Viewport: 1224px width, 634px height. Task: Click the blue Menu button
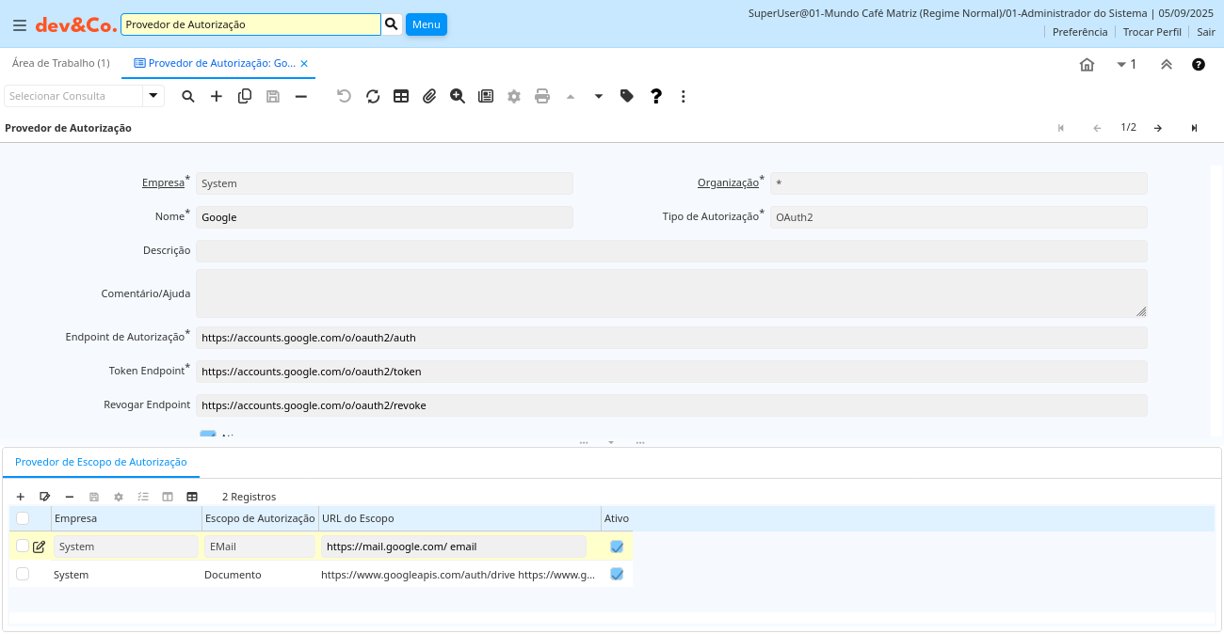coord(426,24)
